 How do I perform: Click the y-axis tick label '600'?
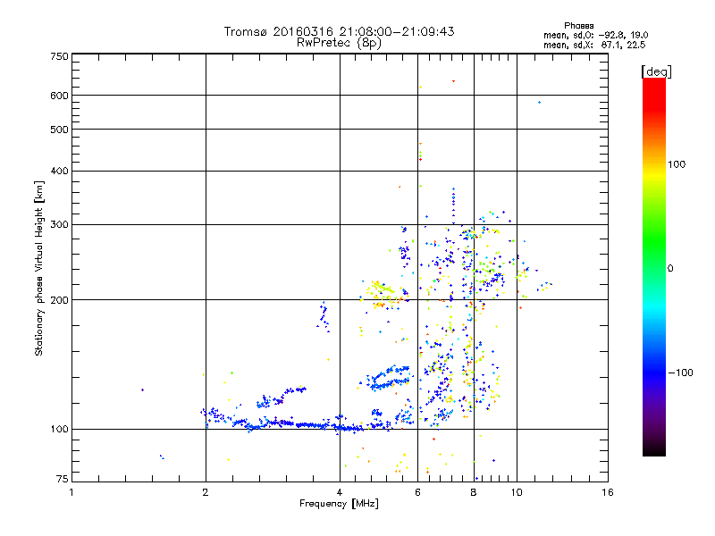click(59, 96)
